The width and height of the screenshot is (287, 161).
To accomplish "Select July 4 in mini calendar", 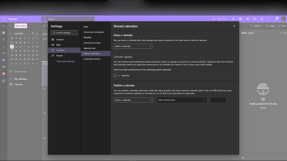I will tap(12, 47).
